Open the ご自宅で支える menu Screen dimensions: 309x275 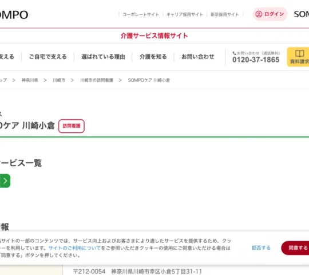point(48,57)
